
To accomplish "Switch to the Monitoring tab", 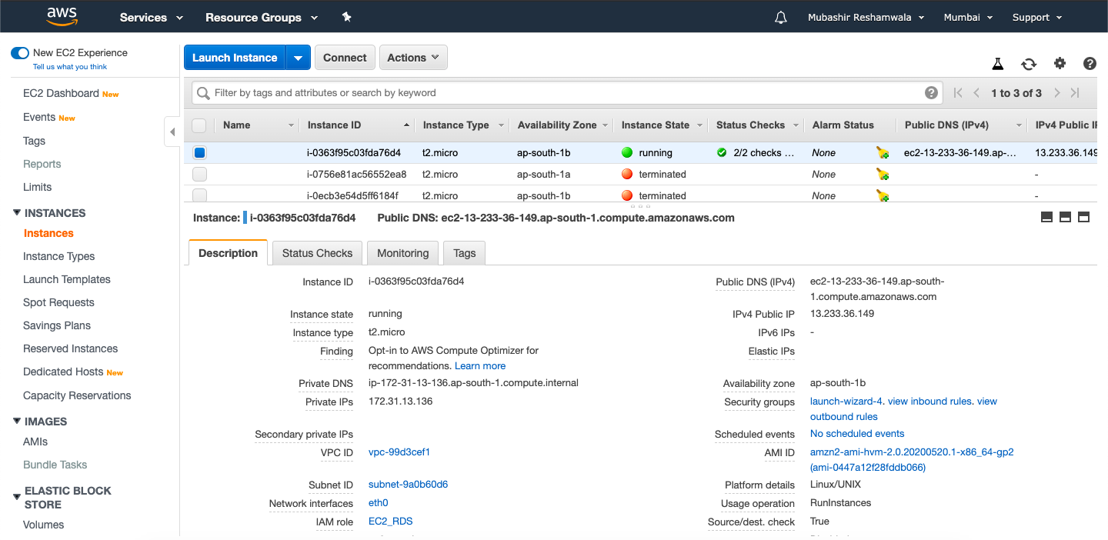I will (x=402, y=253).
